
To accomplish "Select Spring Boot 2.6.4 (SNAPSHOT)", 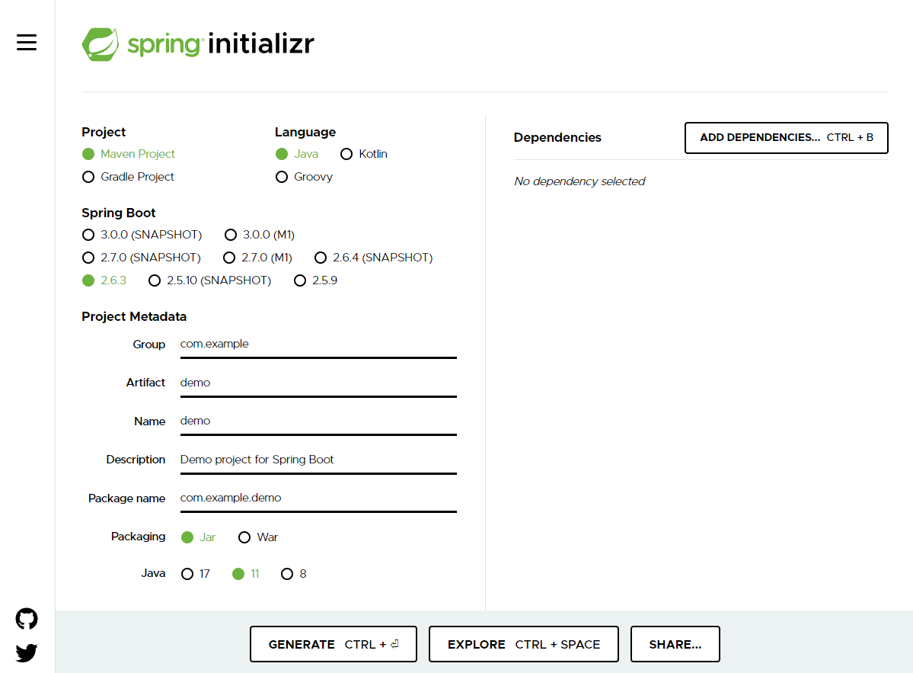I will (374, 258).
